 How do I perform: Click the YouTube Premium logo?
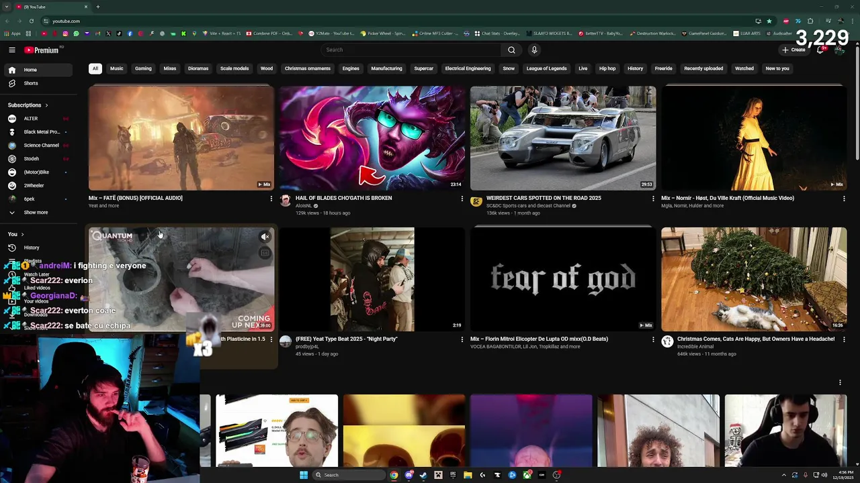point(42,50)
